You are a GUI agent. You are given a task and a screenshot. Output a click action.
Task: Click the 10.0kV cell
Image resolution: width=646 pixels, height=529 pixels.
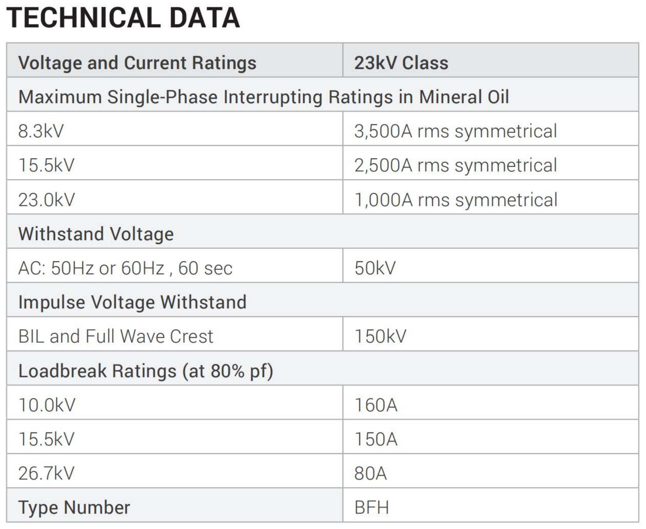[x=47, y=405]
